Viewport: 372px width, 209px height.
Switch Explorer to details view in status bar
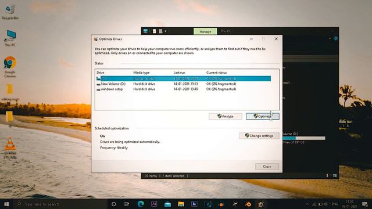click(x=327, y=176)
